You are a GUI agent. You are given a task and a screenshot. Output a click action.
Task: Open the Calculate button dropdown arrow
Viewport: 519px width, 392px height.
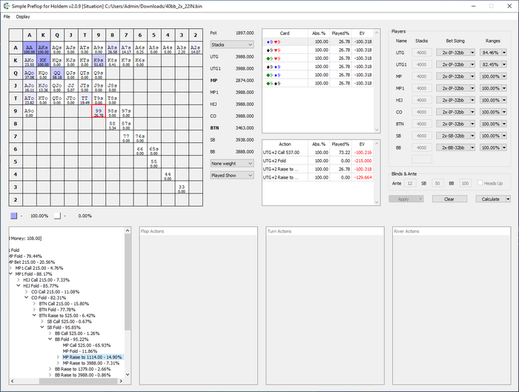pos(508,199)
